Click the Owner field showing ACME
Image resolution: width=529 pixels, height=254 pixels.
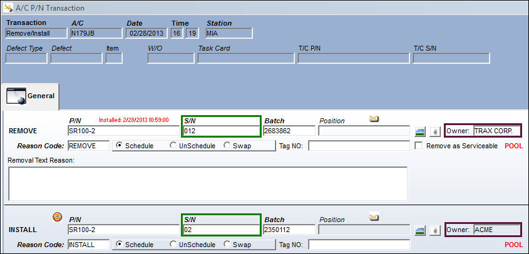click(x=496, y=230)
